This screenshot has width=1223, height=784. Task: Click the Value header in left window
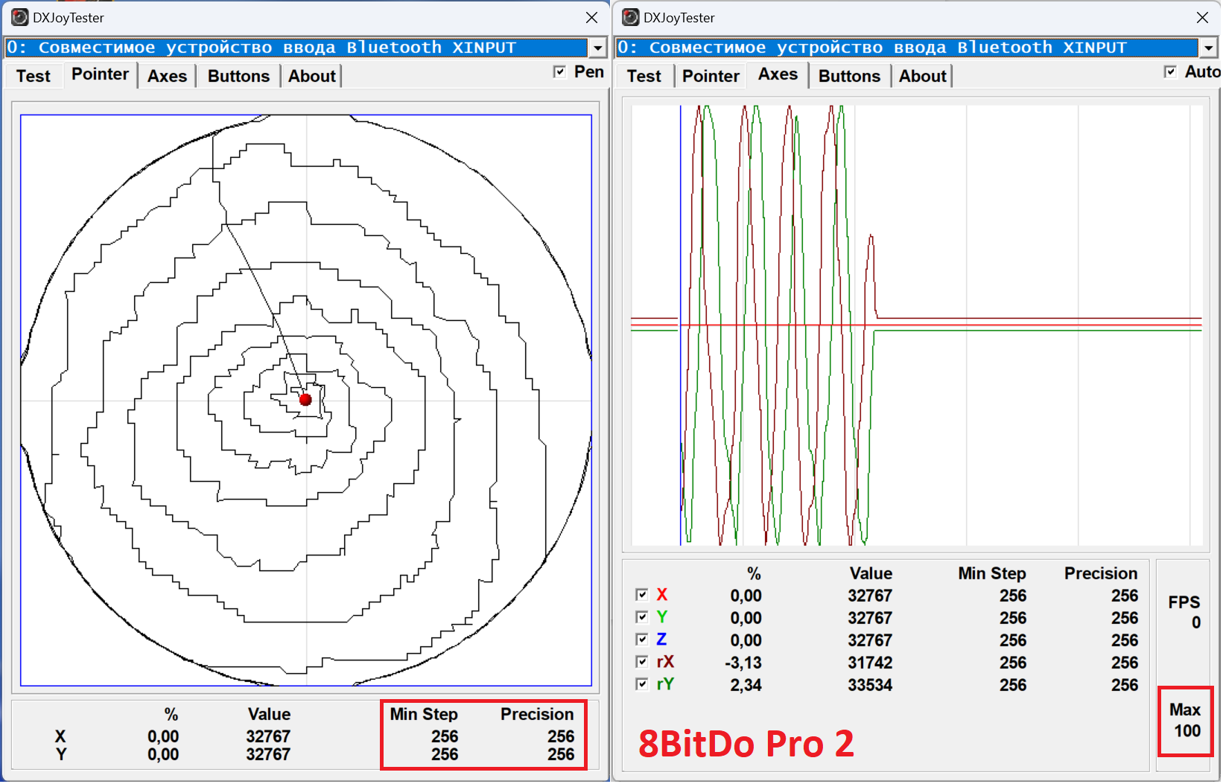point(269,714)
